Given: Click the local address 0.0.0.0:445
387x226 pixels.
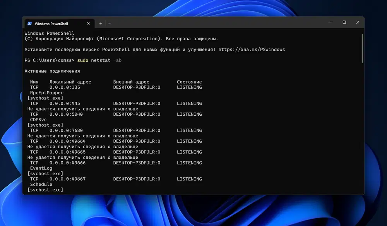Looking at the screenshot, I should point(65,103).
